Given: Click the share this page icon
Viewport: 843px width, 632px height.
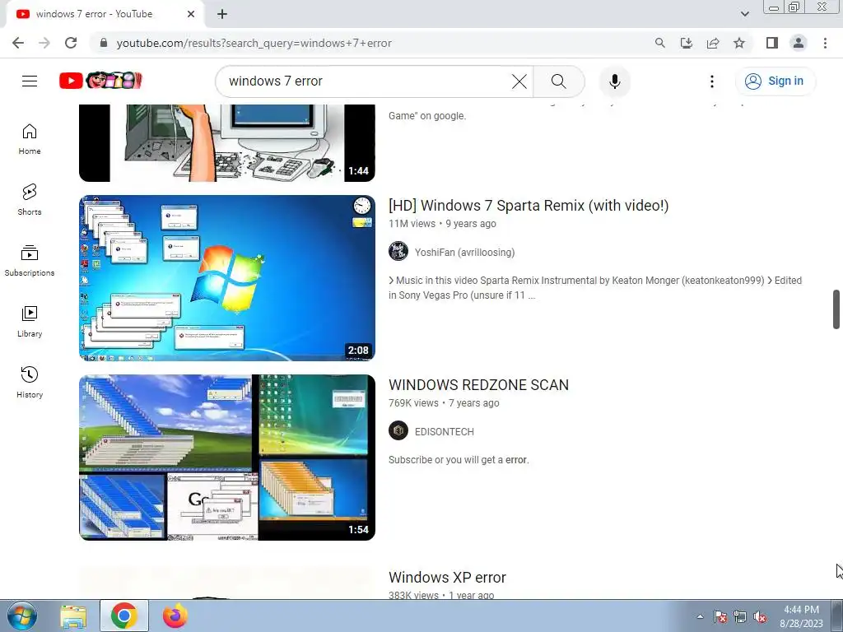Looking at the screenshot, I should click(x=713, y=43).
